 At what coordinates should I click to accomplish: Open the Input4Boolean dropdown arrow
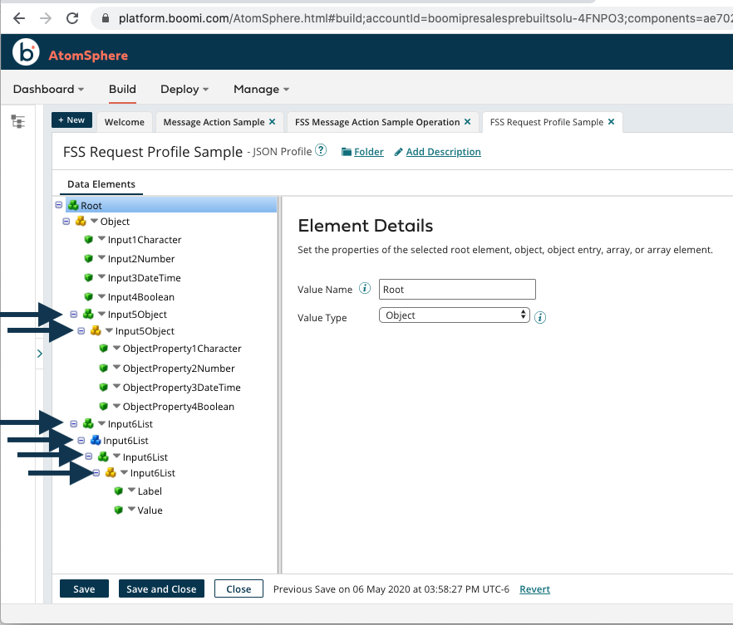101,296
